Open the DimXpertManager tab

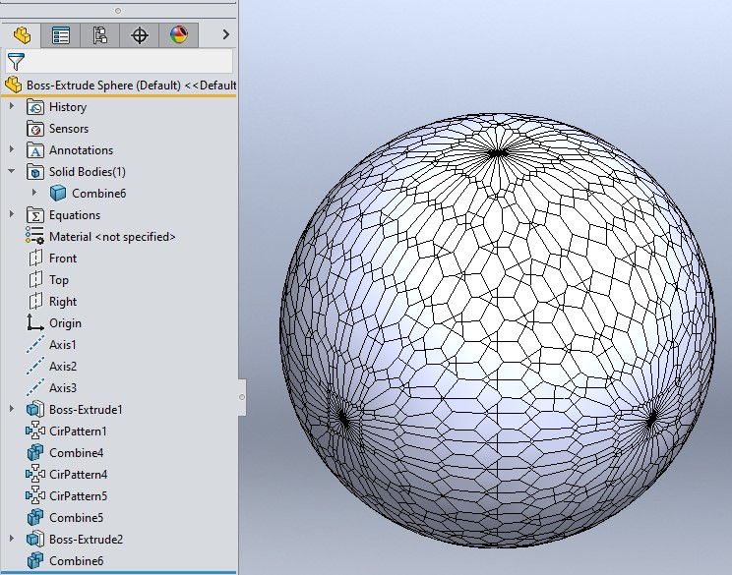click(139, 35)
